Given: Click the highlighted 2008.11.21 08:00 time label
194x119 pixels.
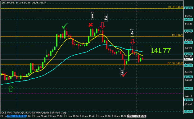Looking at the screenshot, I should click(16, 116).
